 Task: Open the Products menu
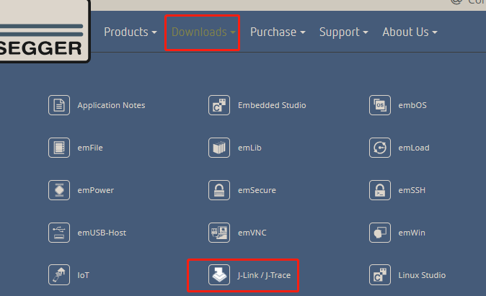click(131, 32)
